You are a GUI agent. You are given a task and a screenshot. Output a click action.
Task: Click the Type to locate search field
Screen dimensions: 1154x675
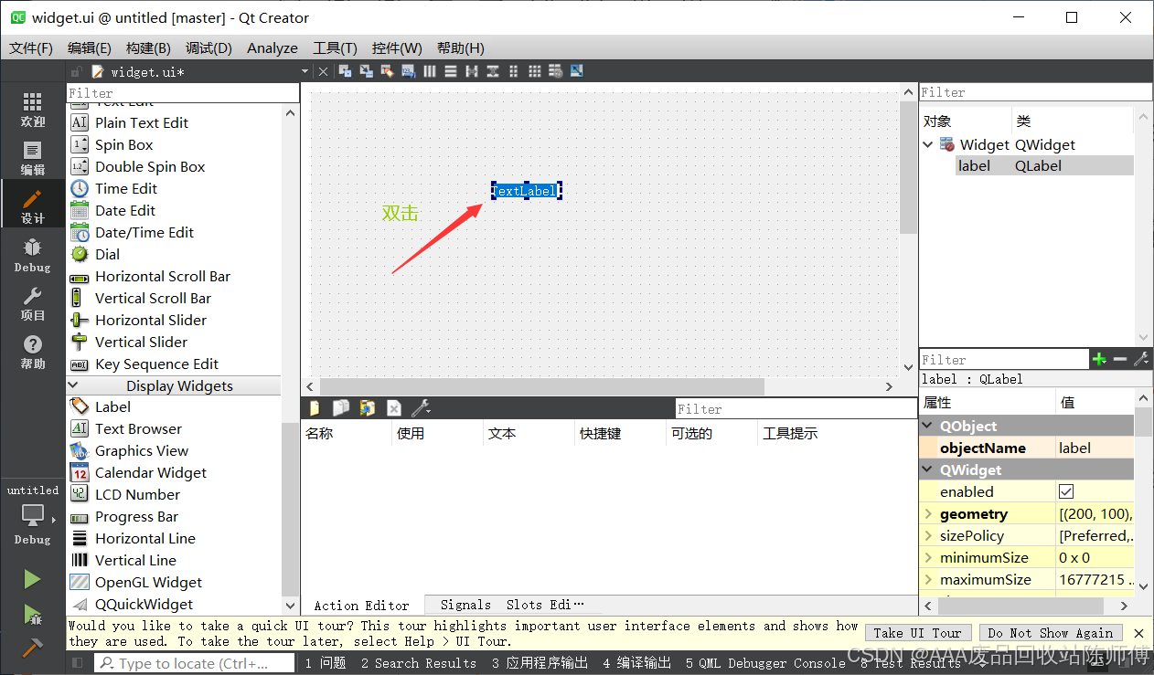click(x=194, y=663)
